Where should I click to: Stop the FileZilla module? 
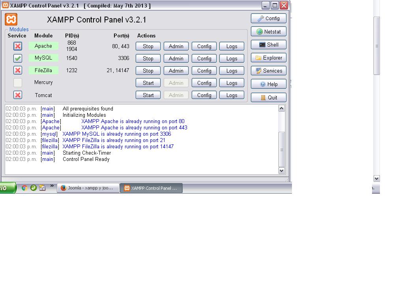[x=148, y=71]
